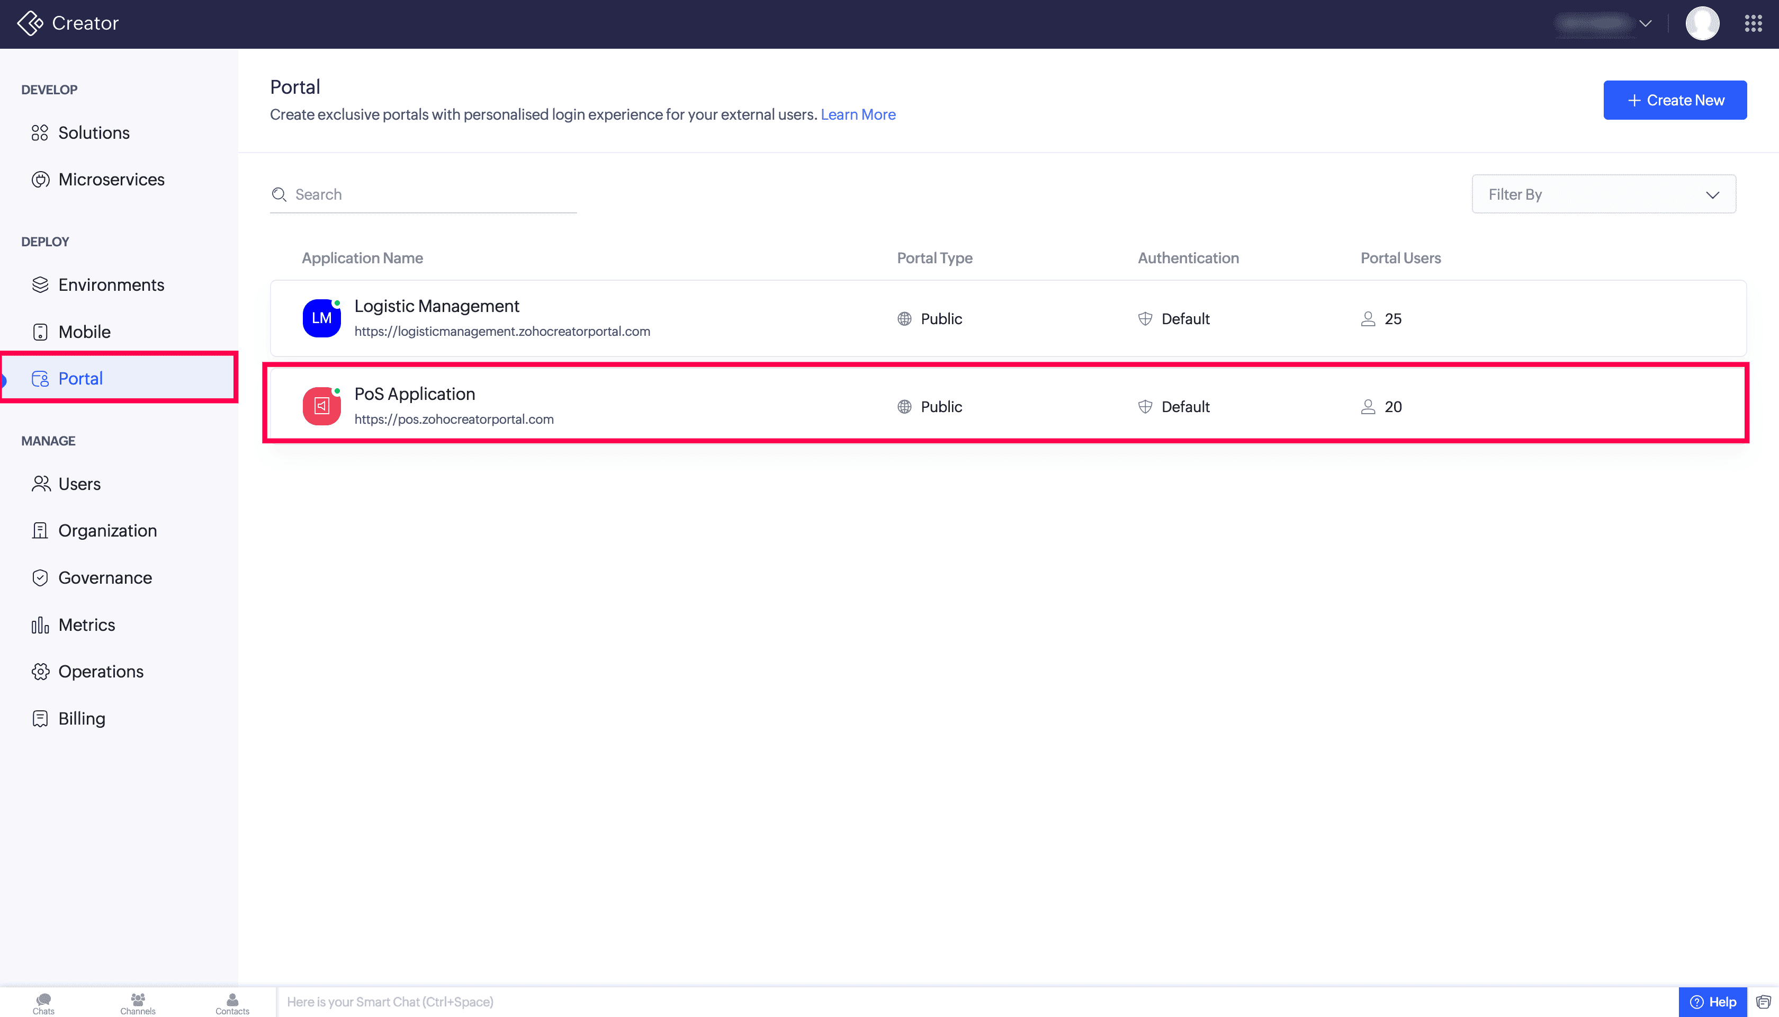Follow the Learn More link
This screenshot has height=1017, width=1779.
pyautogui.click(x=857, y=114)
